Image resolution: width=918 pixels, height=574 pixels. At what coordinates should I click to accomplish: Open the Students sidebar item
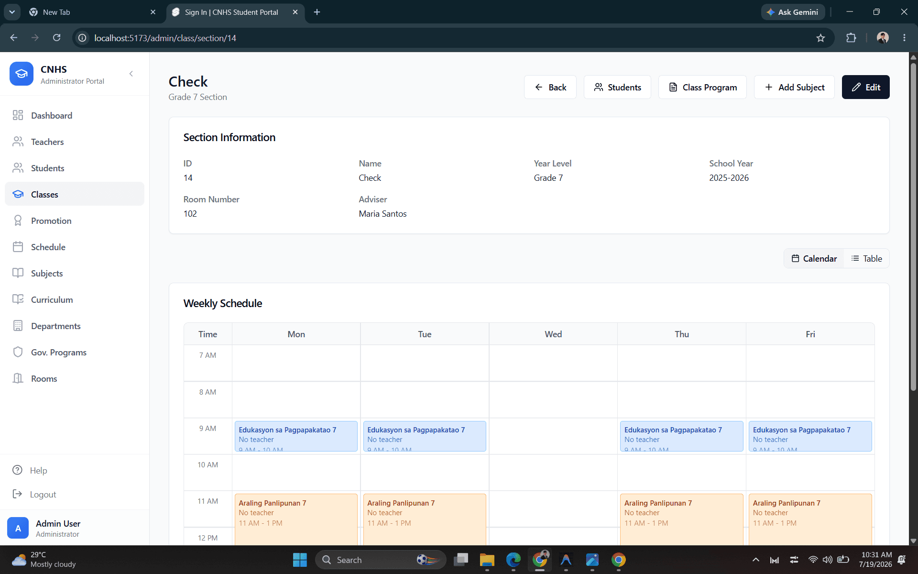pyautogui.click(x=74, y=168)
